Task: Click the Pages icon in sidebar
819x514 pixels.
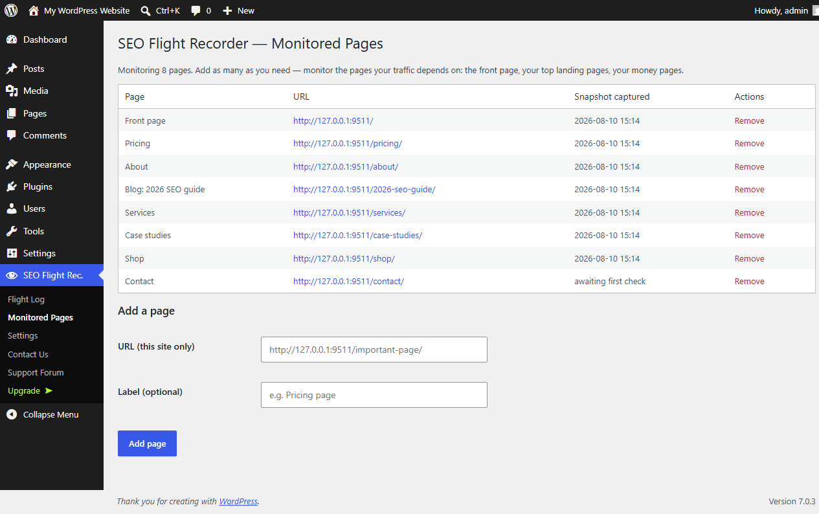Action: pos(12,113)
